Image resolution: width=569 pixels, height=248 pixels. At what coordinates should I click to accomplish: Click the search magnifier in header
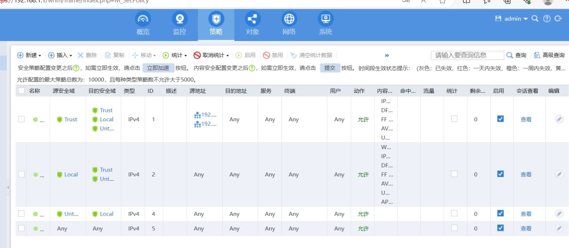[535, 19]
